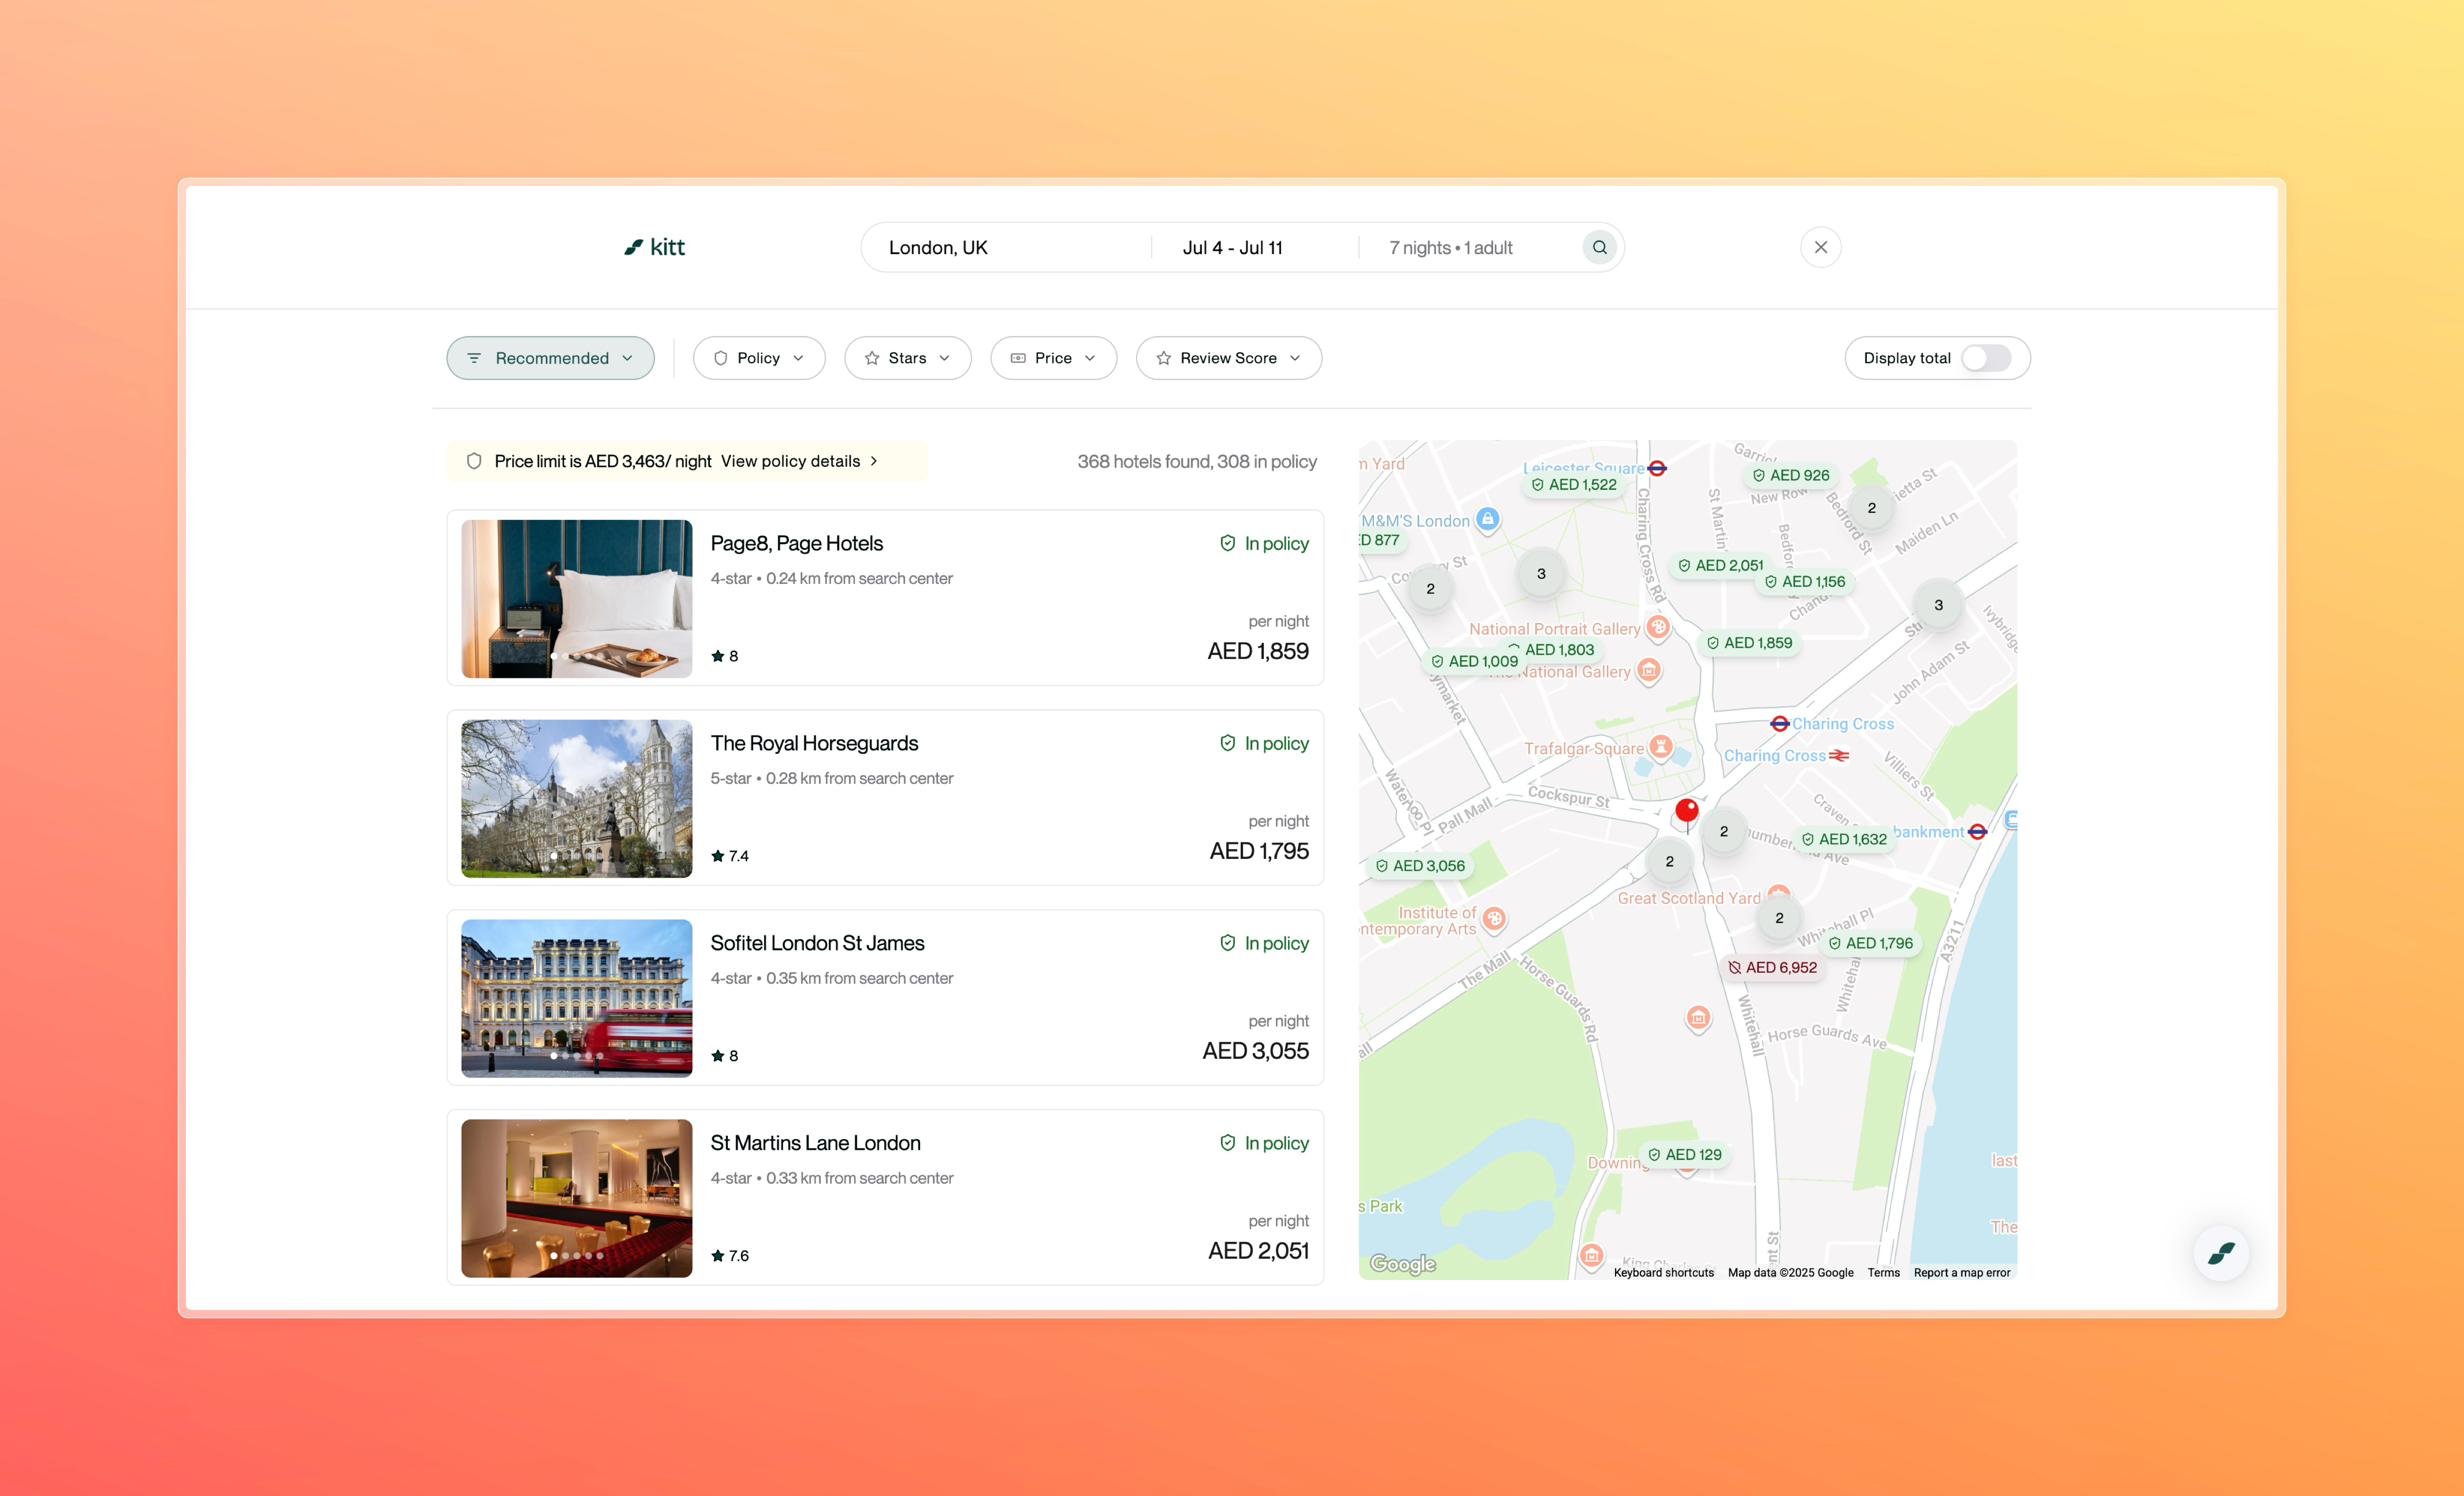Click View policy details link
The width and height of the screenshot is (2464, 1496).
(799, 461)
